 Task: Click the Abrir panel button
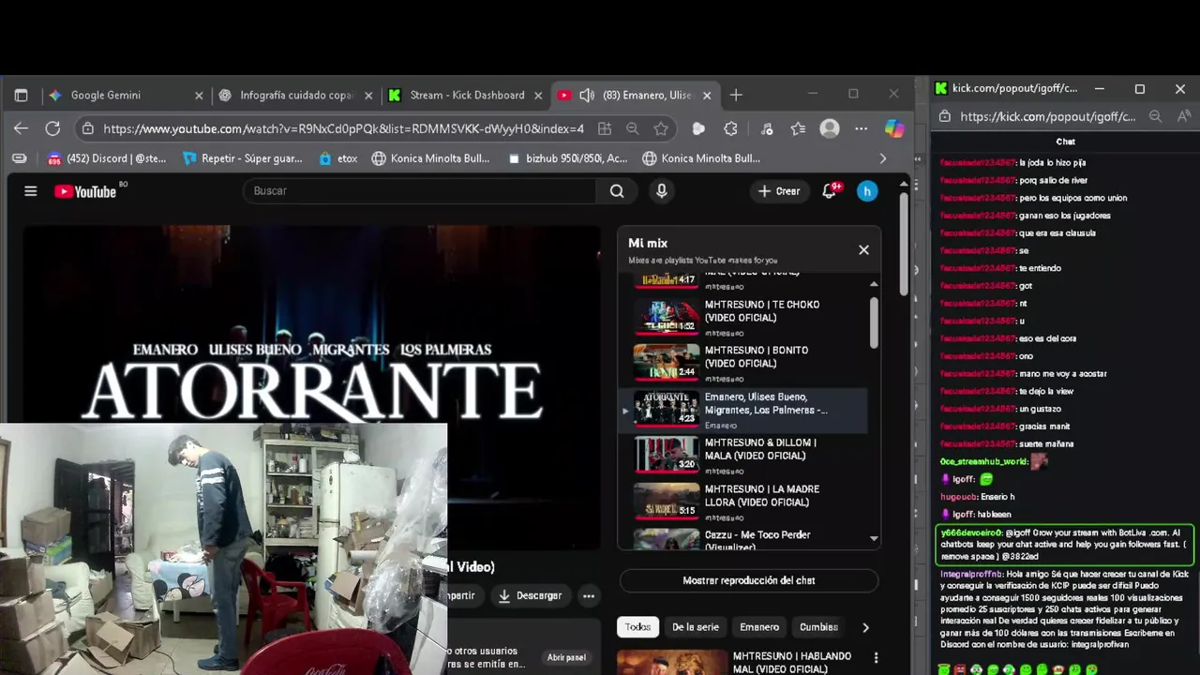[566, 657]
